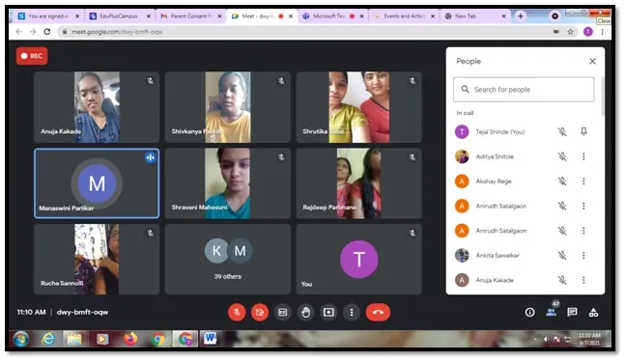Close the People panel
This screenshot has width=626, height=362.
pos(592,61)
